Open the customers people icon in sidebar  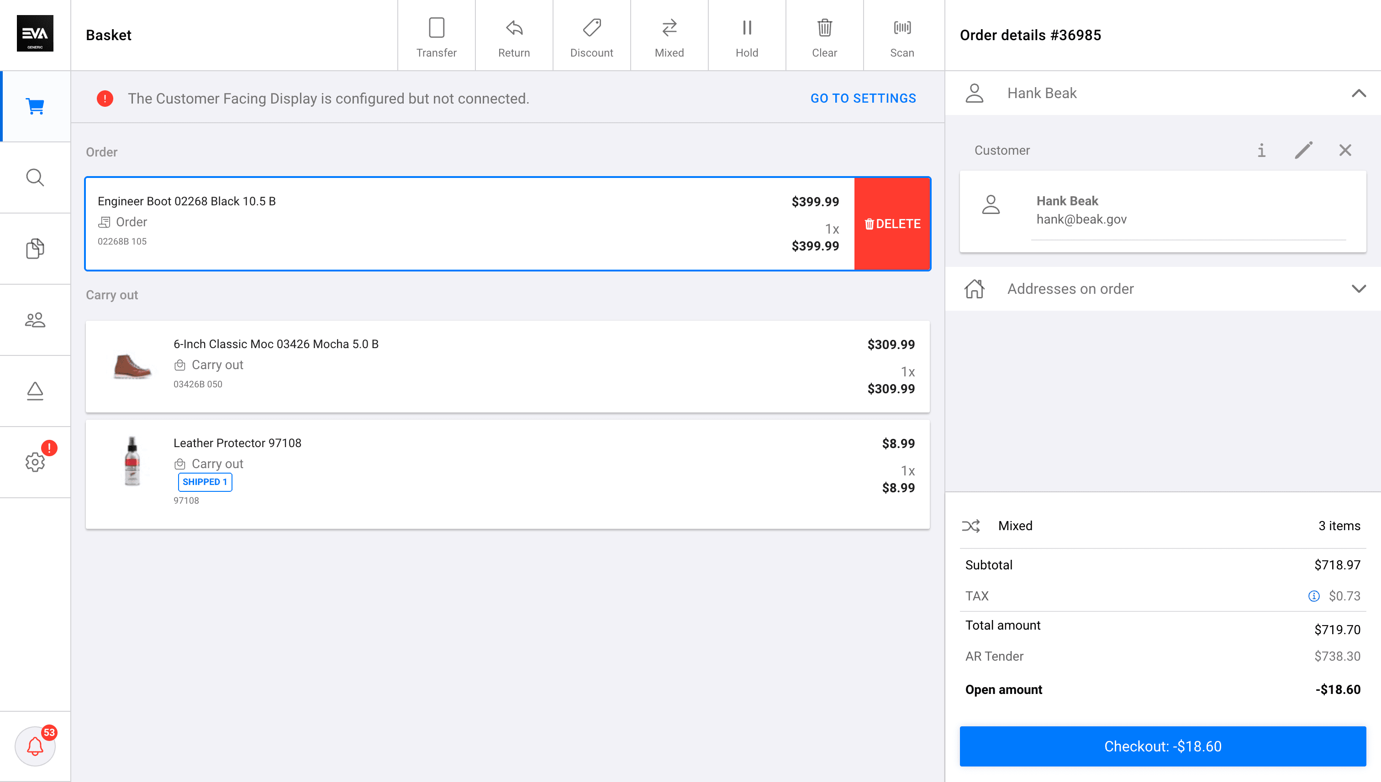(x=35, y=320)
